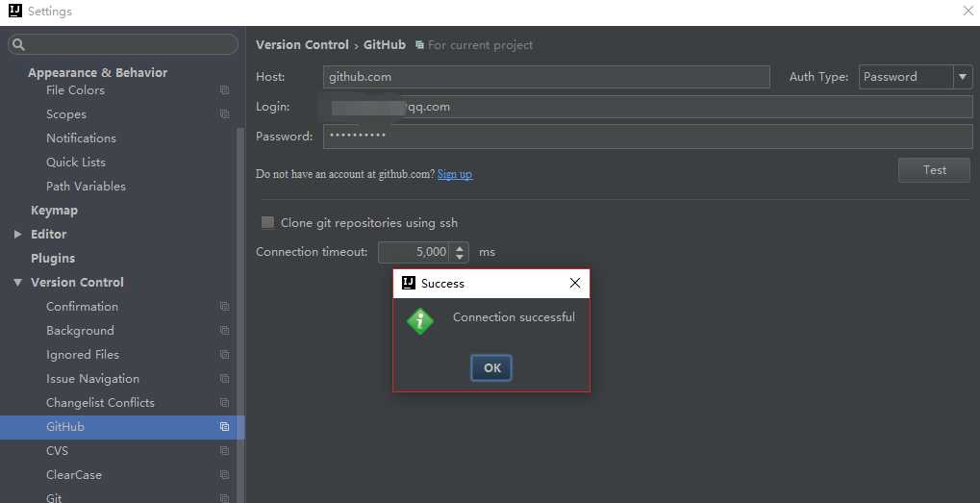Click the settings search box

[123, 44]
